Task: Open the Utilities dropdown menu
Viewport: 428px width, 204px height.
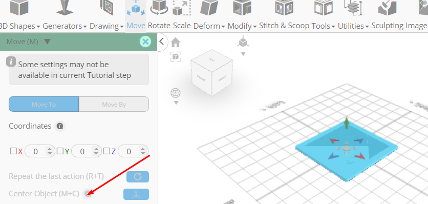Action: click(353, 26)
